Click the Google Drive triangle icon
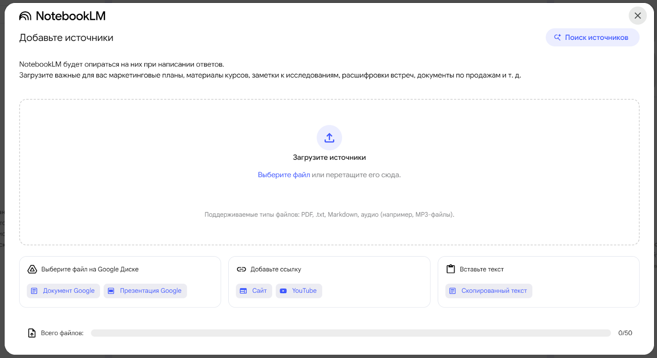 tap(32, 269)
